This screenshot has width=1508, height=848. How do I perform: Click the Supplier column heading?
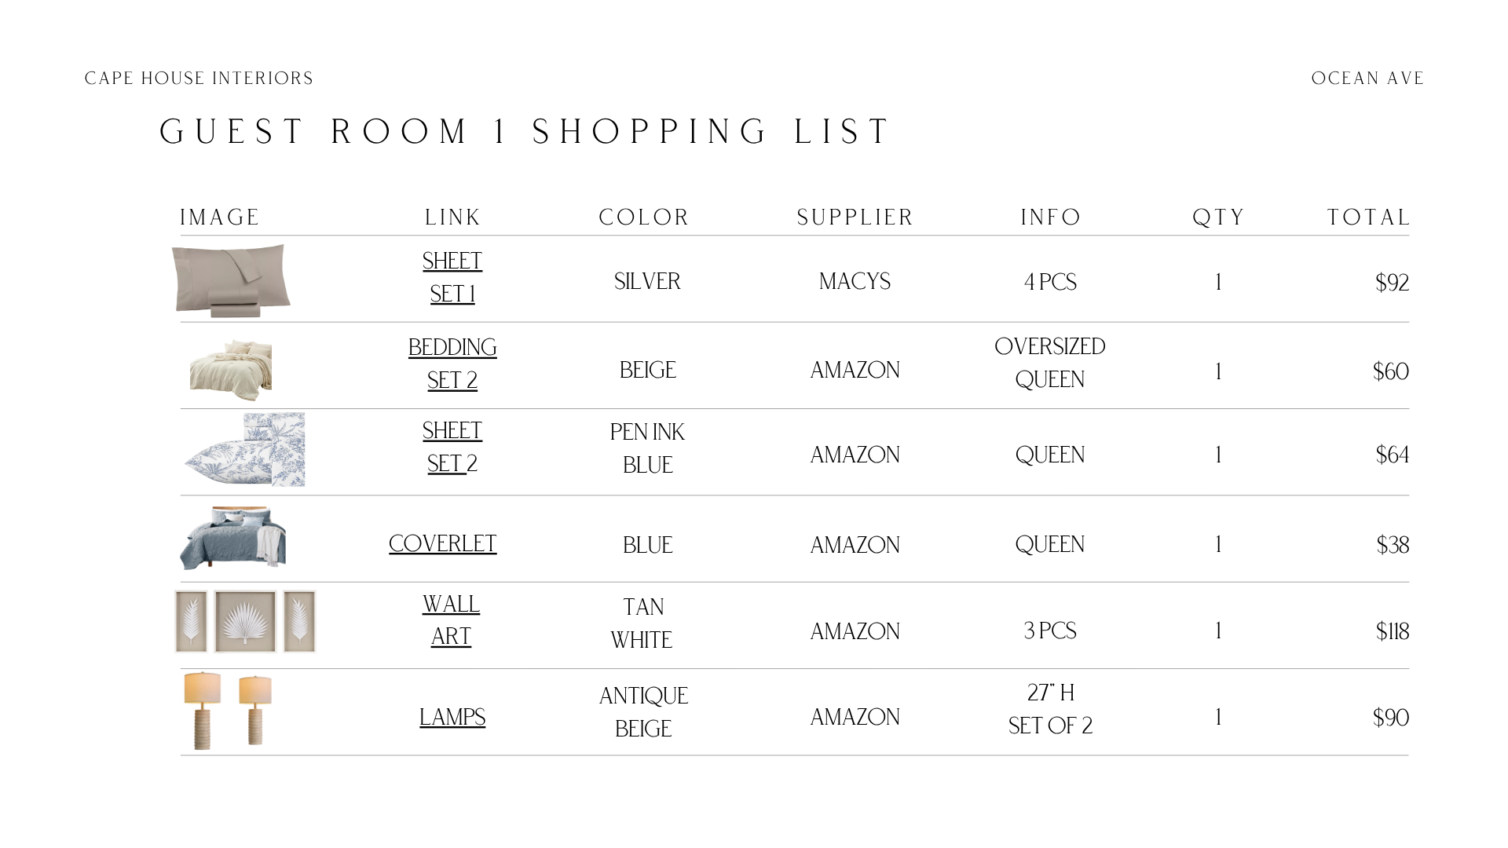point(855,217)
